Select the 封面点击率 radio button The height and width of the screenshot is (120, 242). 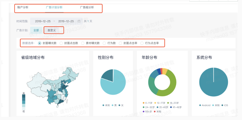click(x=120, y=43)
